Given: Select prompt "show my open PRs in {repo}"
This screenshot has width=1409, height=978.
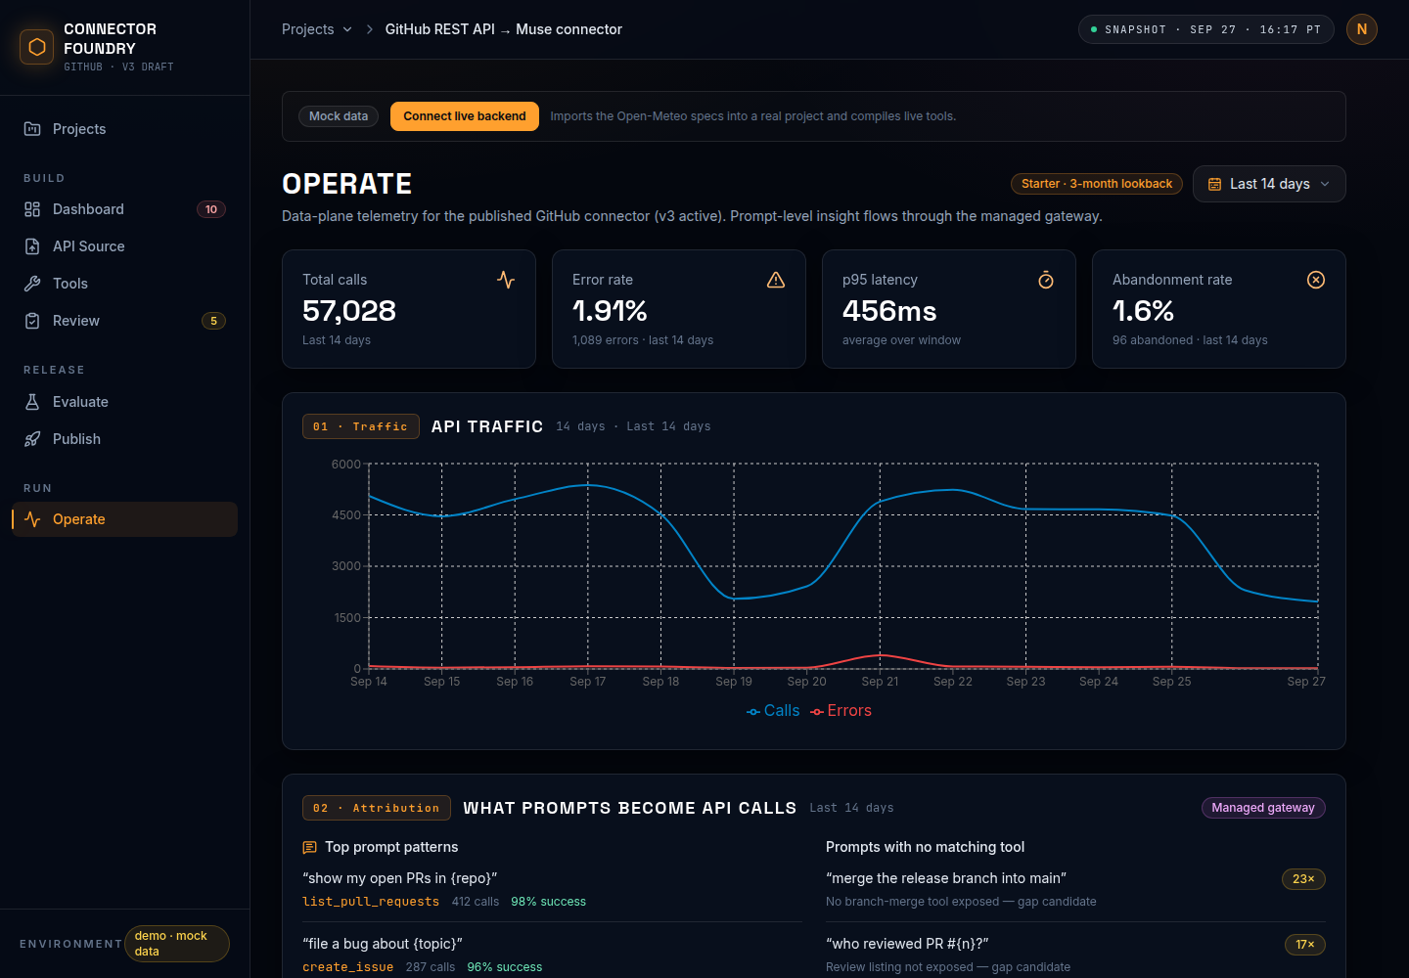Looking at the screenshot, I should pos(400,878).
